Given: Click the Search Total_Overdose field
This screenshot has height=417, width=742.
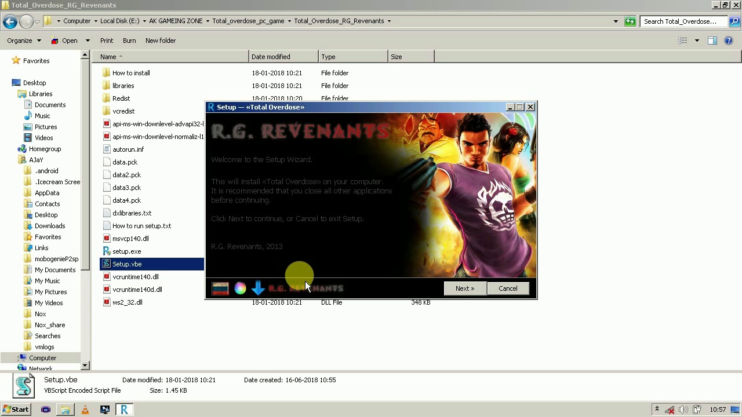Looking at the screenshot, I should coord(684,21).
